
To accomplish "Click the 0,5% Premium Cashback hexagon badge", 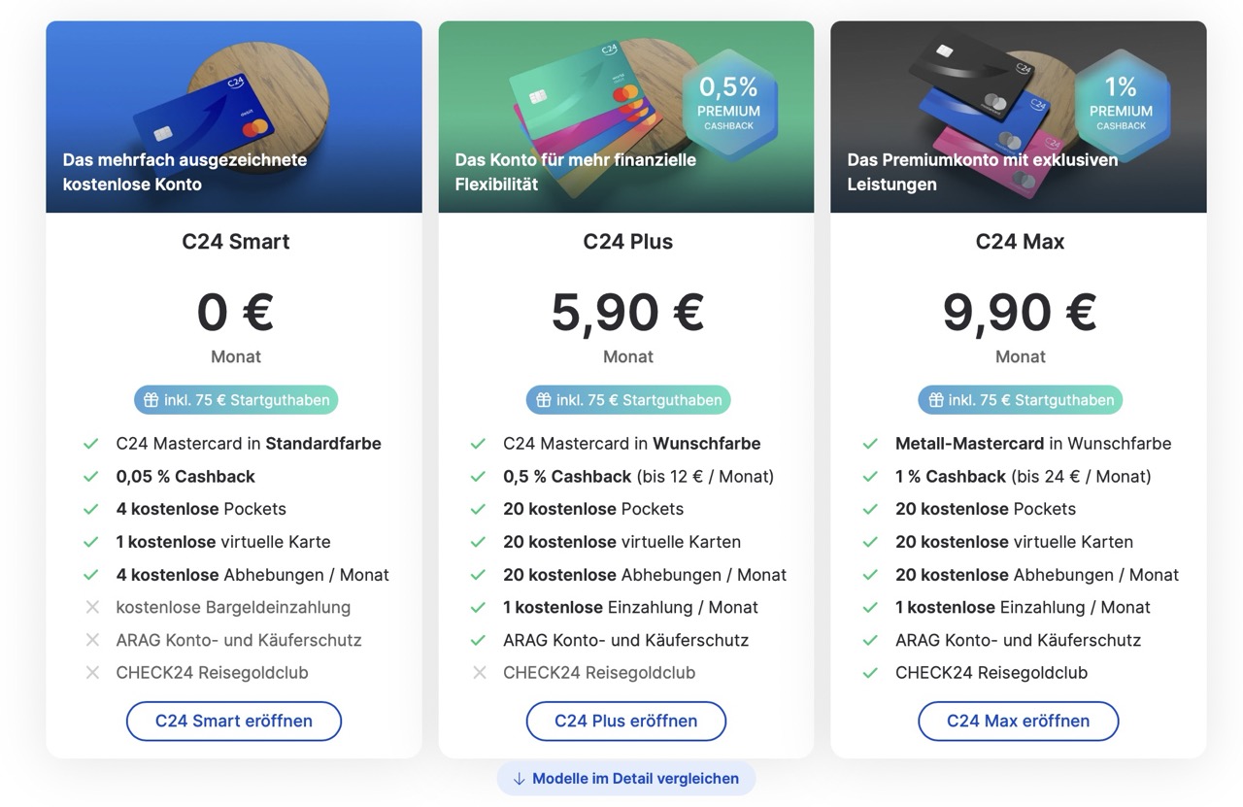I will [728, 101].
